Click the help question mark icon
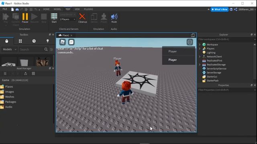 click(231, 10)
